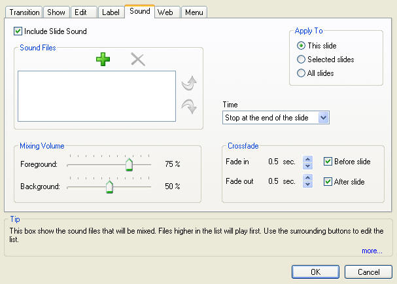The height and width of the screenshot is (284, 397).
Task: Open the Time dropdown list
Action: (x=323, y=118)
